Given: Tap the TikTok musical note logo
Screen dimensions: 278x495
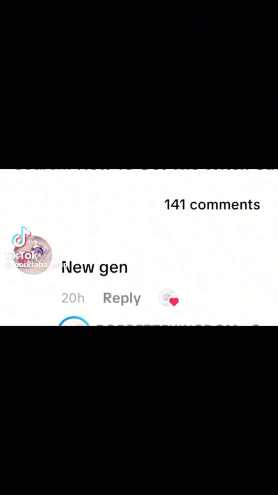Looking at the screenshot, I should 21,237.
